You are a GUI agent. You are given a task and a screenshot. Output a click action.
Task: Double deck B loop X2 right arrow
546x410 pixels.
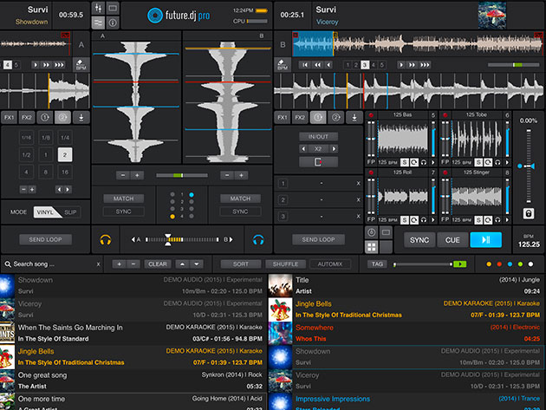coord(334,149)
